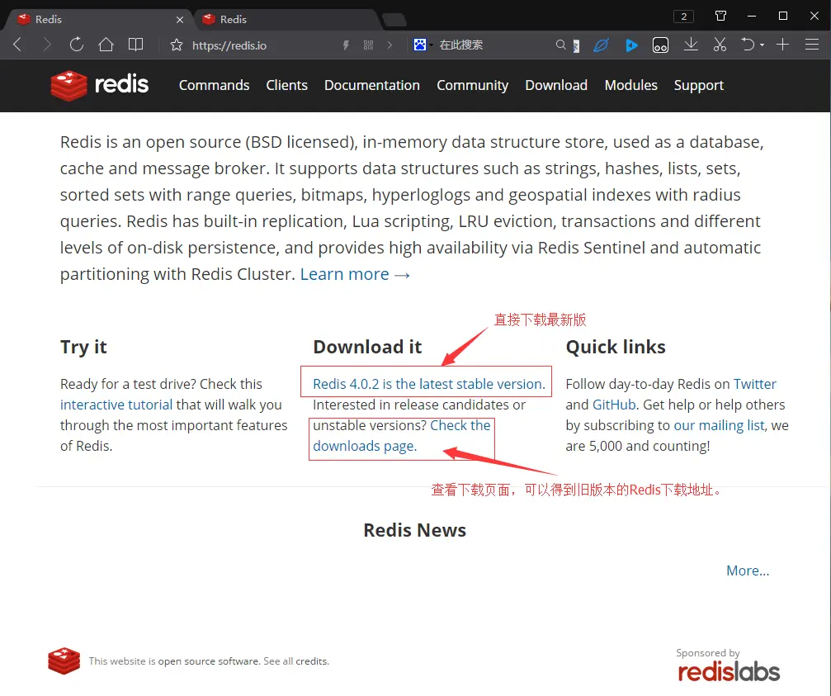The width and height of the screenshot is (831, 696).
Task: Click the blue leaf extension icon
Action: pyautogui.click(x=601, y=45)
